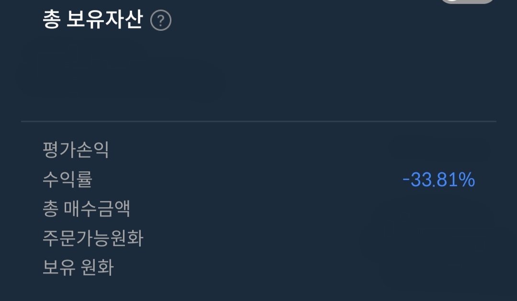The image size is (517, 301).
Task: Click the horizontal divider line
Action: (258, 122)
